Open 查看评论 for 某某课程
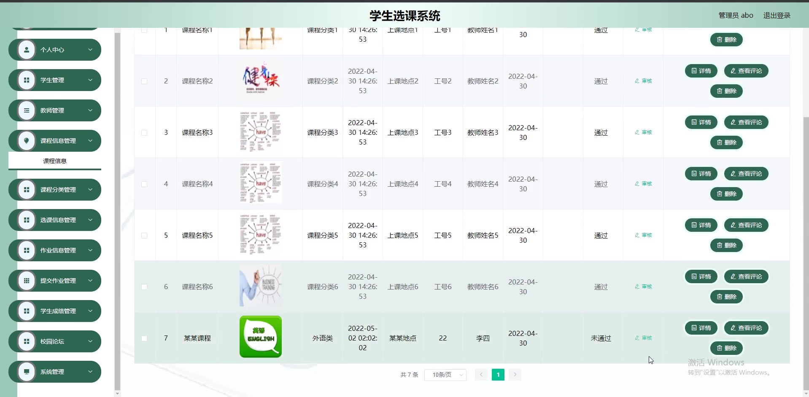 tap(746, 328)
